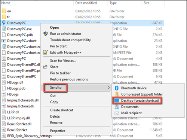
Task: Click the DiscoveryPC application pin icon
Action: [x=4, y=23]
